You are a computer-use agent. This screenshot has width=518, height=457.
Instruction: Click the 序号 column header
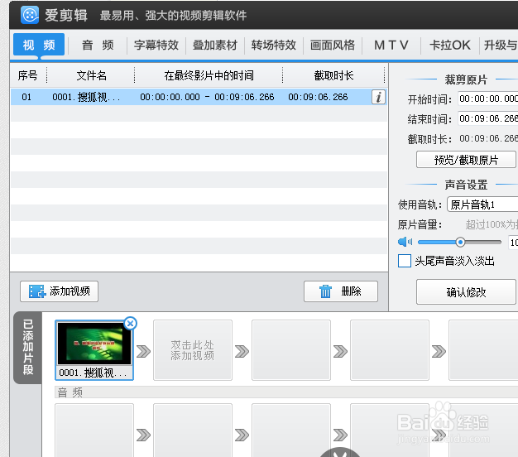(28, 75)
